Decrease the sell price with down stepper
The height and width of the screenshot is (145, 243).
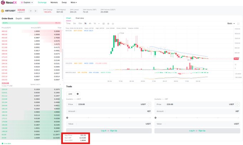click(x=237, y=105)
